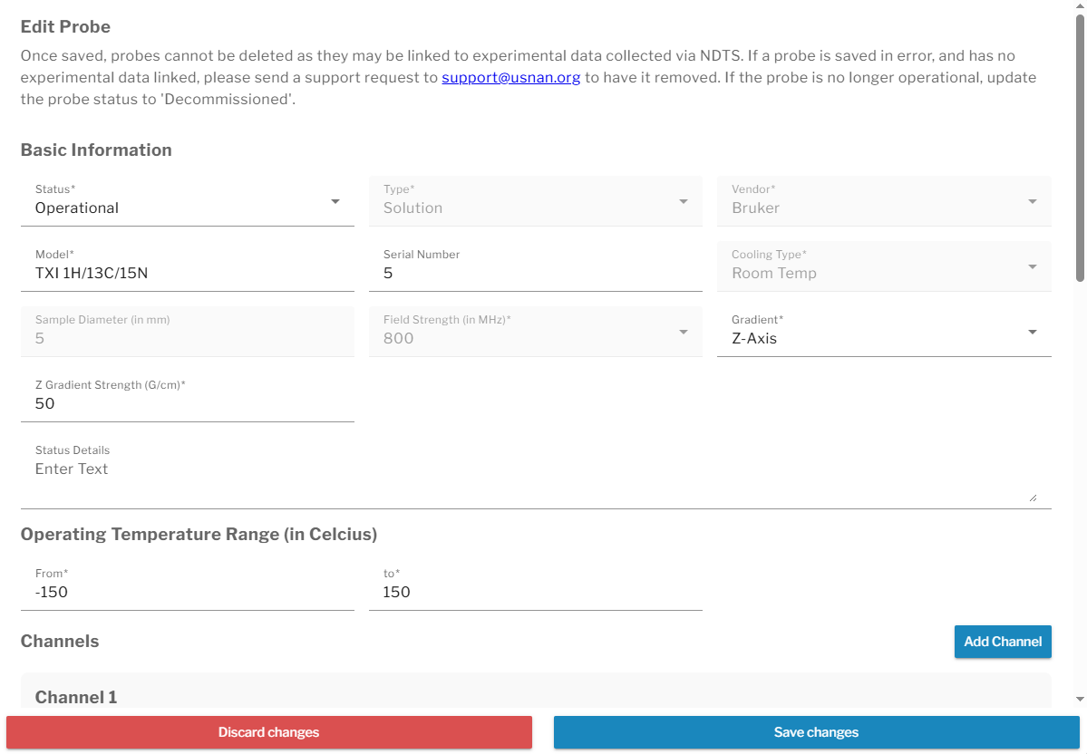Select the Z Gradient Strength input field
Screen dimensions: 1087x754
(187, 396)
